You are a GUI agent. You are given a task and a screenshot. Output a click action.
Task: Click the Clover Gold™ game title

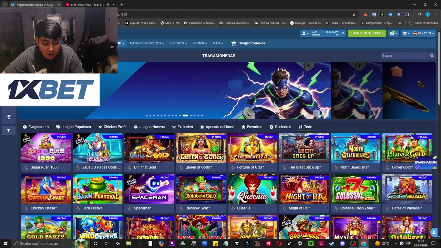pyautogui.click(x=402, y=167)
